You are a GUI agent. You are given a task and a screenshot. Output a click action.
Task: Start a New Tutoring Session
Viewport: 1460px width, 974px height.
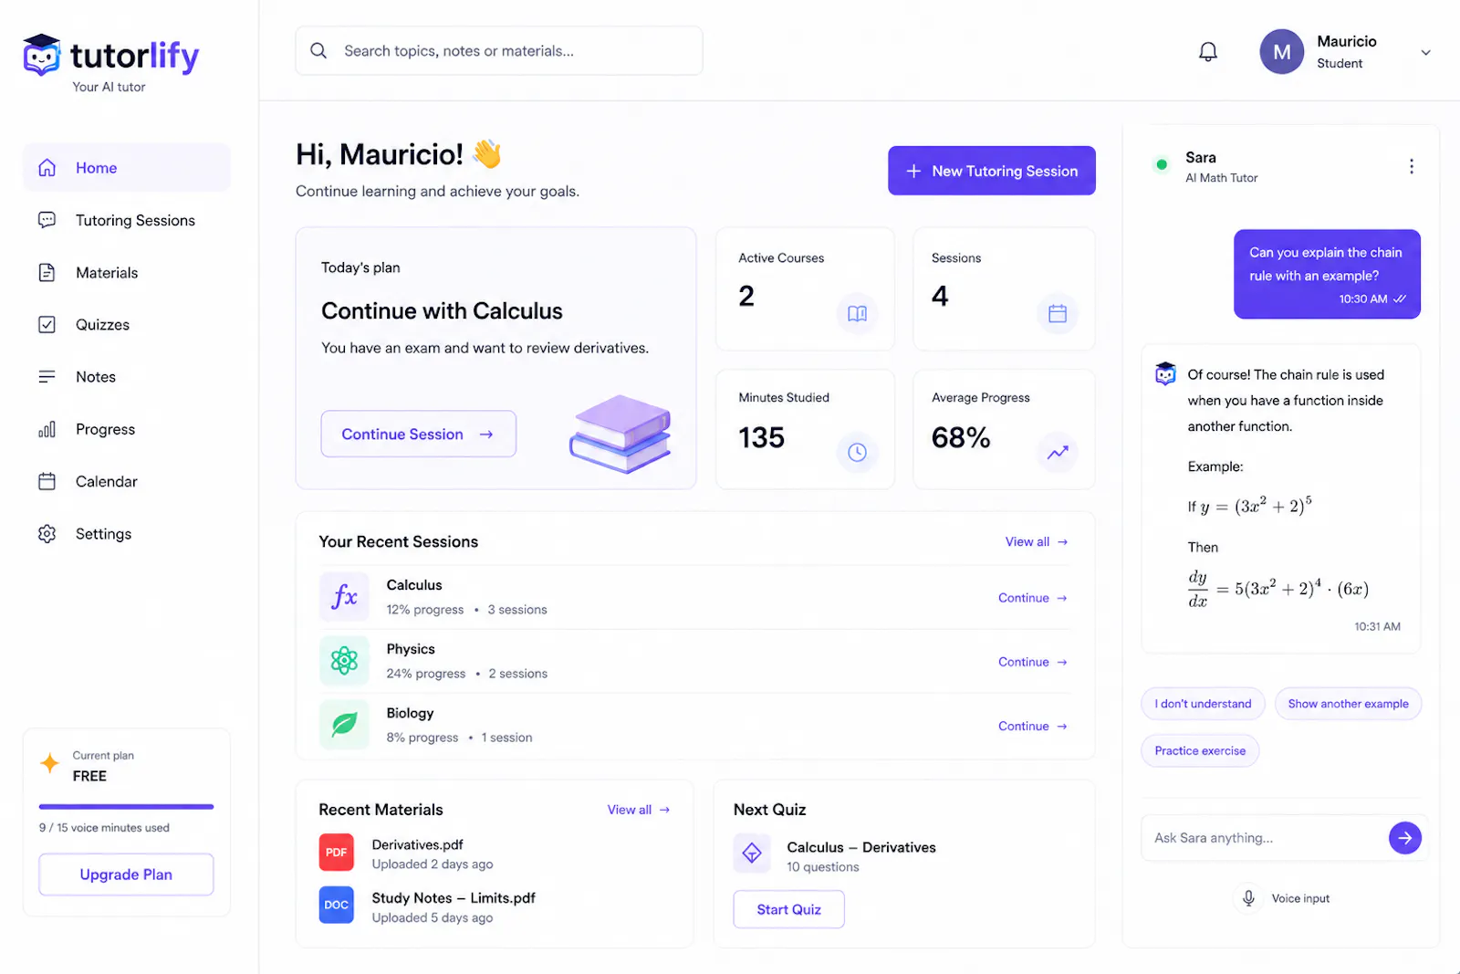tap(992, 171)
